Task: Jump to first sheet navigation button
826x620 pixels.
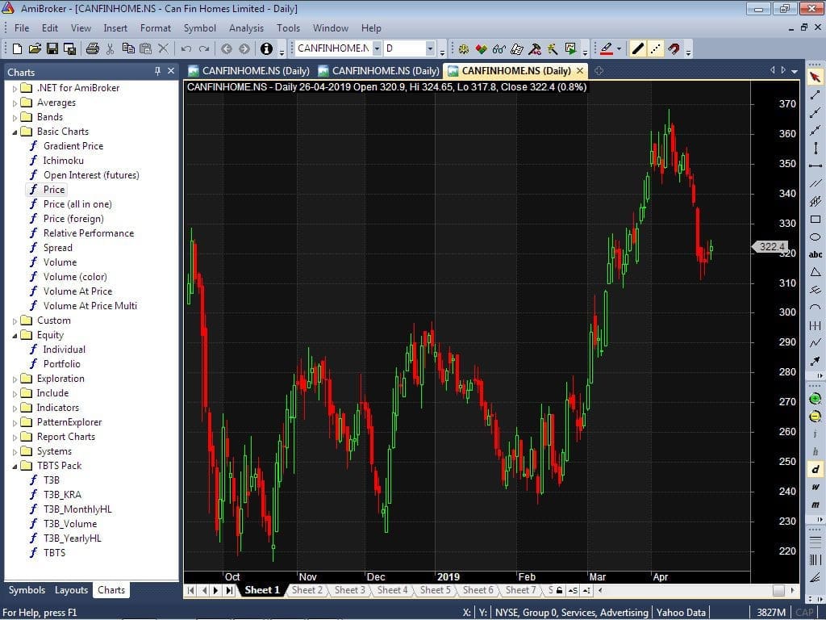Action: tap(190, 590)
